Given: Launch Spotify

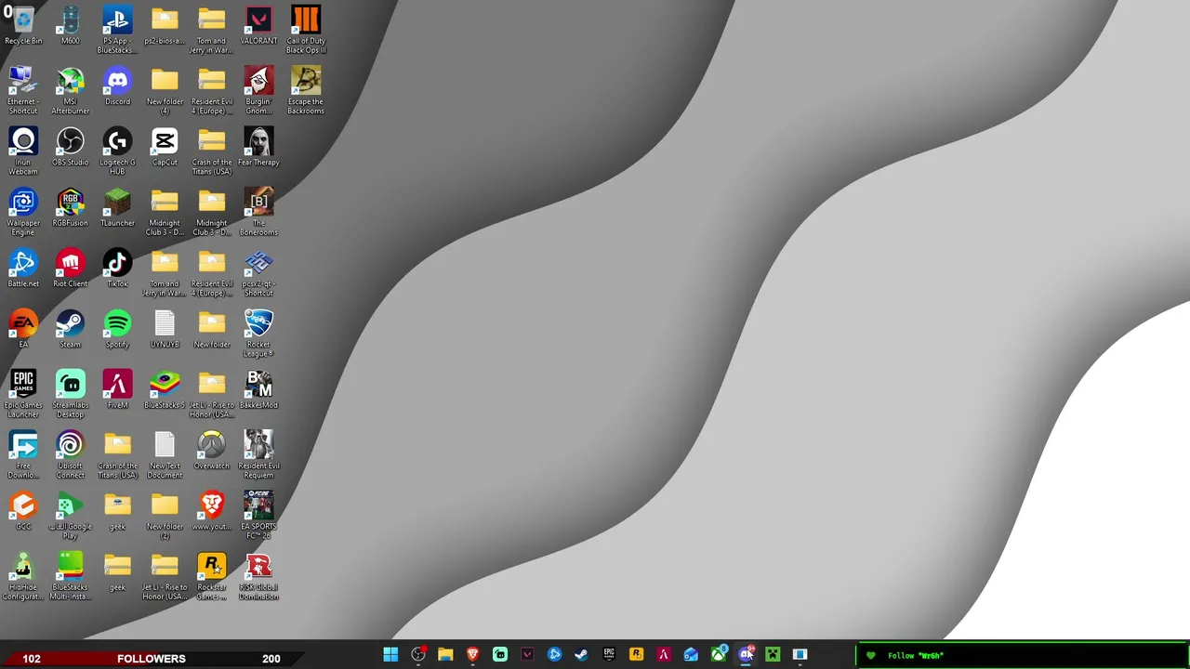Looking at the screenshot, I should coord(117,330).
